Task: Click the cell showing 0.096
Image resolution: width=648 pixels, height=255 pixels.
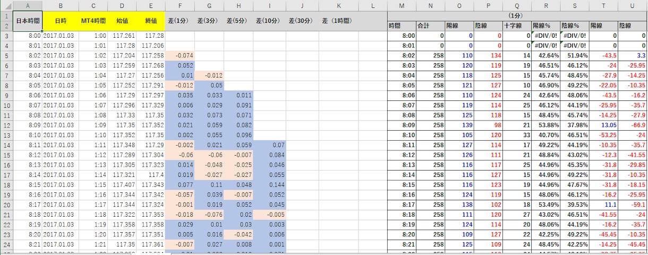Action: click(x=238, y=135)
